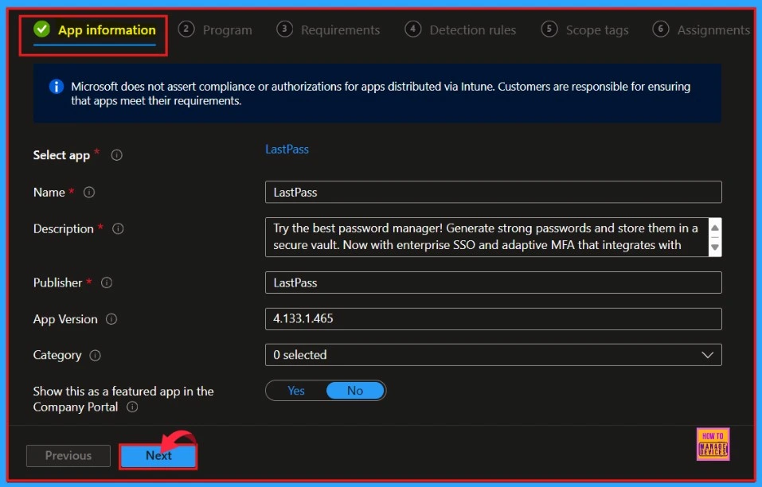Focus the Publisher input field
The width and height of the screenshot is (762, 487).
point(493,282)
